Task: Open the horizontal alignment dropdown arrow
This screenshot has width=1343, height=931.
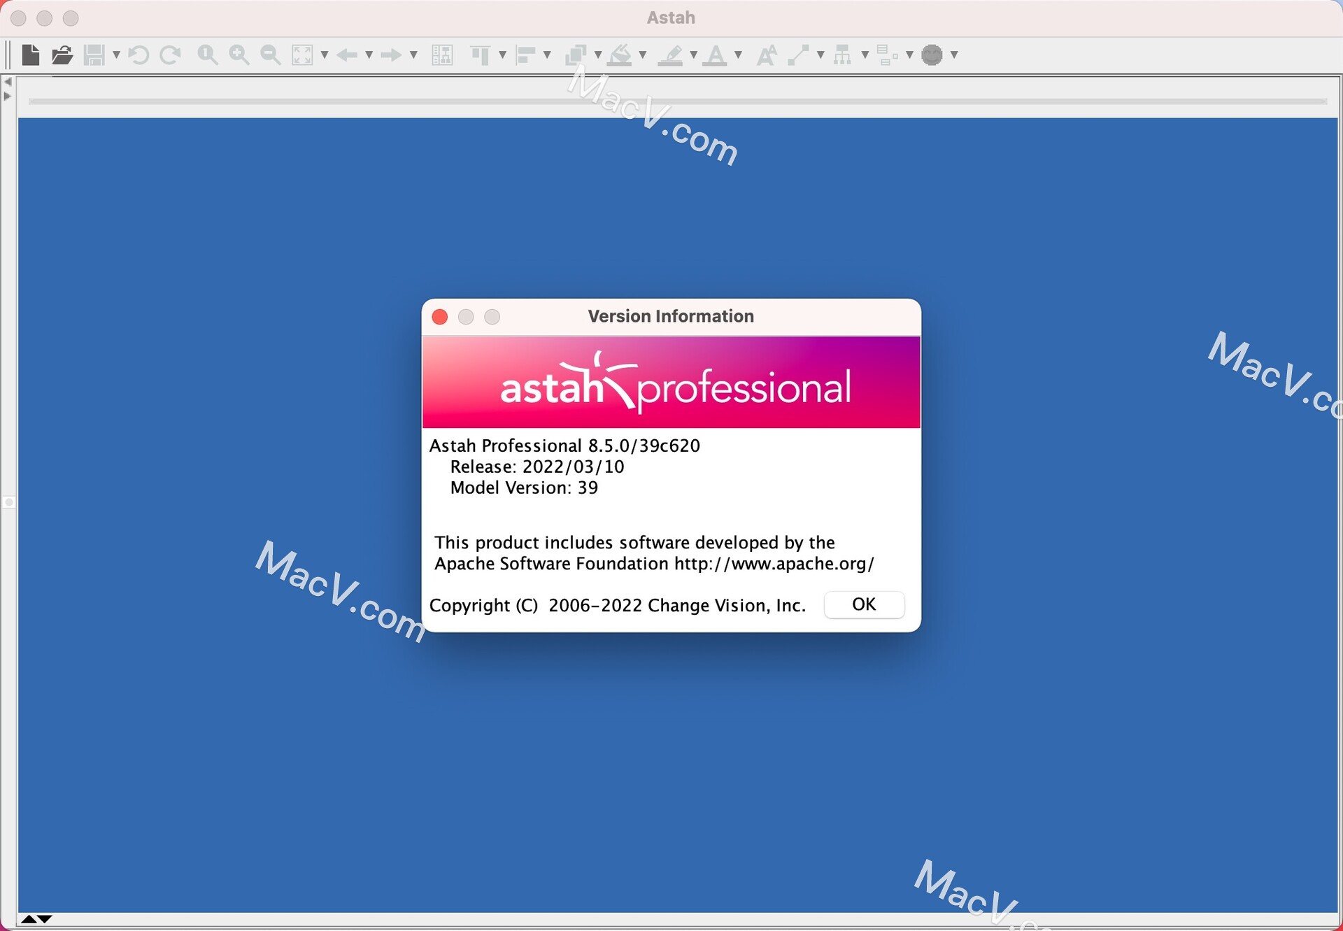Action: click(x=547, y=55)
